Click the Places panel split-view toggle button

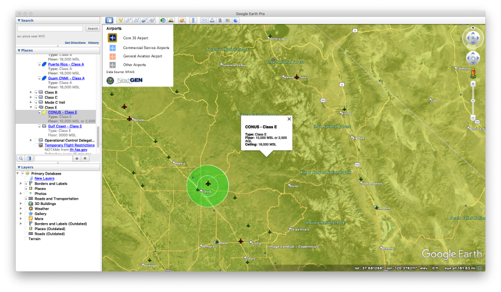click(29, 158)
